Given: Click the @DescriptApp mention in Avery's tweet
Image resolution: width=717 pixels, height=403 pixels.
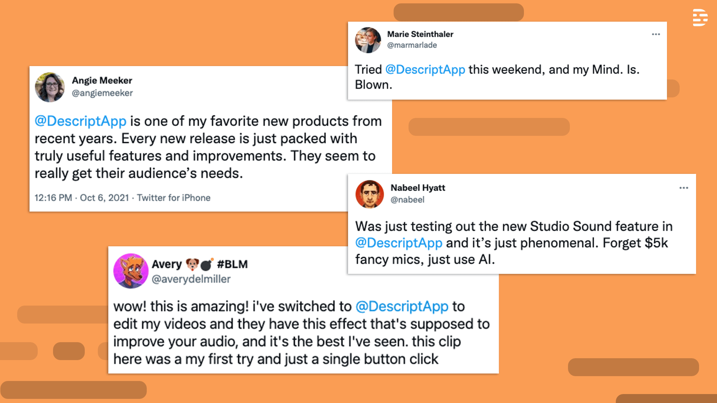Looking at the screenshot, I should click(x=401, y=306).
